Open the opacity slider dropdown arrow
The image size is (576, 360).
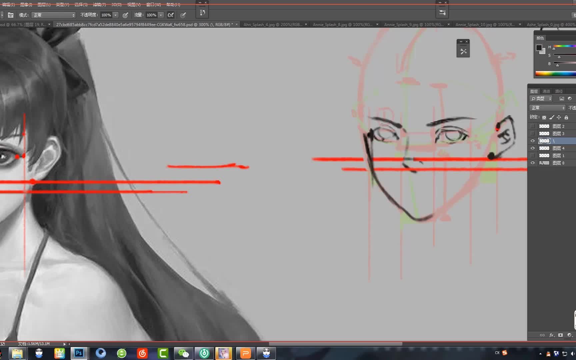tap(116, 15)
